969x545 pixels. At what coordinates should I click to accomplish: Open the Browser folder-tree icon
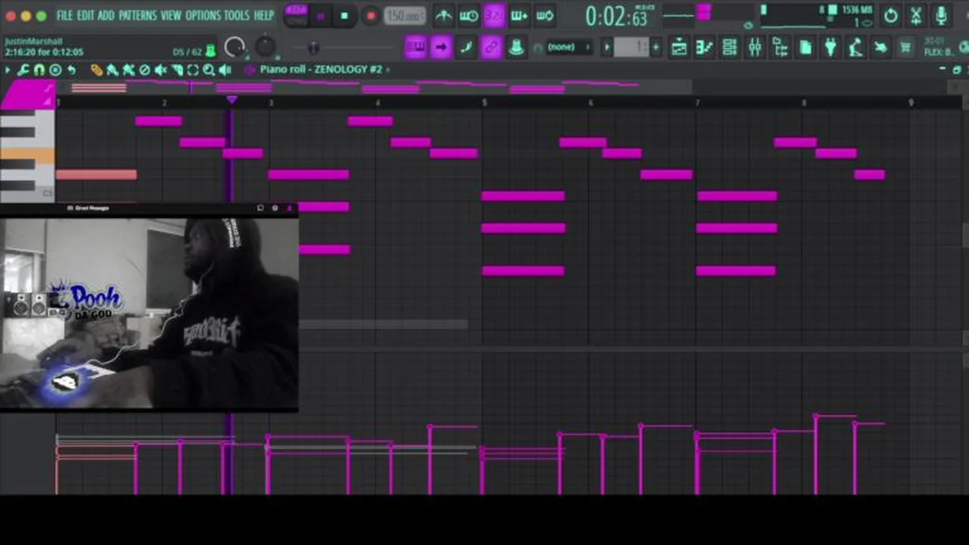pyautogui.click(x=780, y=48)
